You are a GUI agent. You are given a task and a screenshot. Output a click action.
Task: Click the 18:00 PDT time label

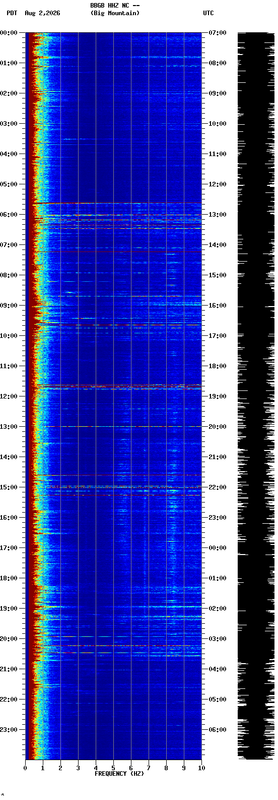pos(9,578)
